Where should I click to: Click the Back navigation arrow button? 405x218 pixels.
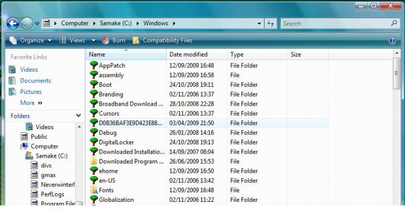(12, 23)
